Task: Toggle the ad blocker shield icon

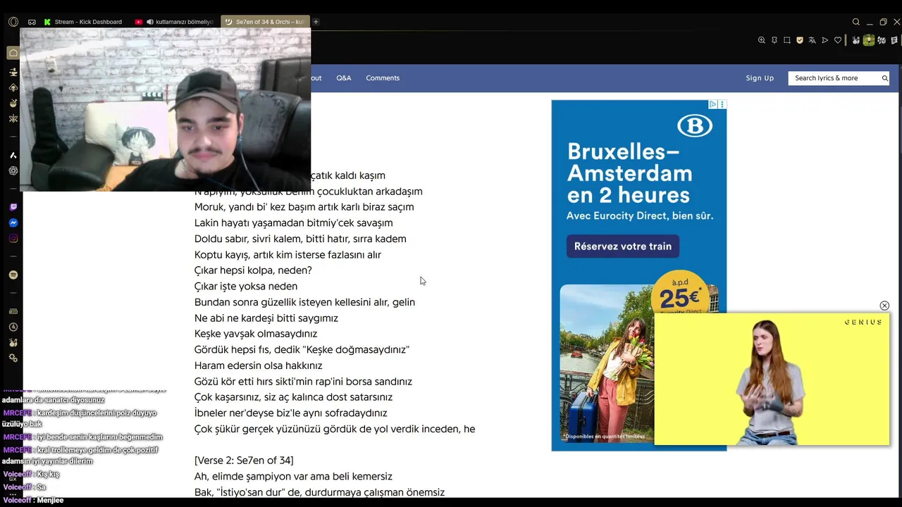Action: point(800,40)
